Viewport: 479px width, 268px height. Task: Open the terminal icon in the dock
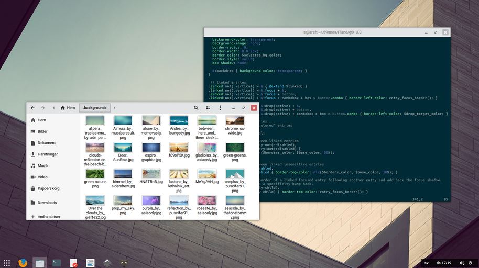coord(57,263)
